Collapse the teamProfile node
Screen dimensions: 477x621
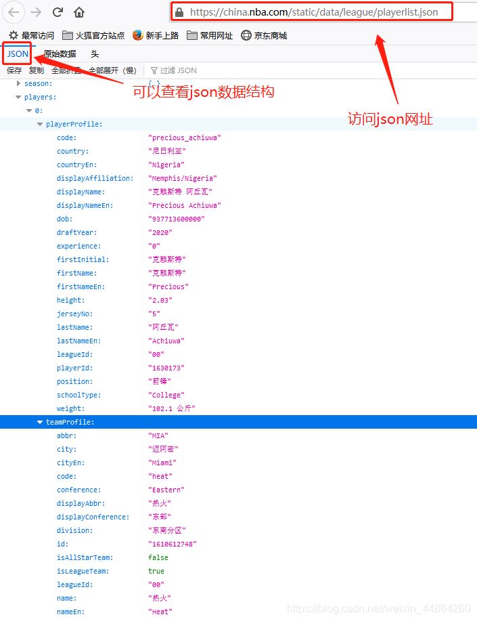(40, 422)
